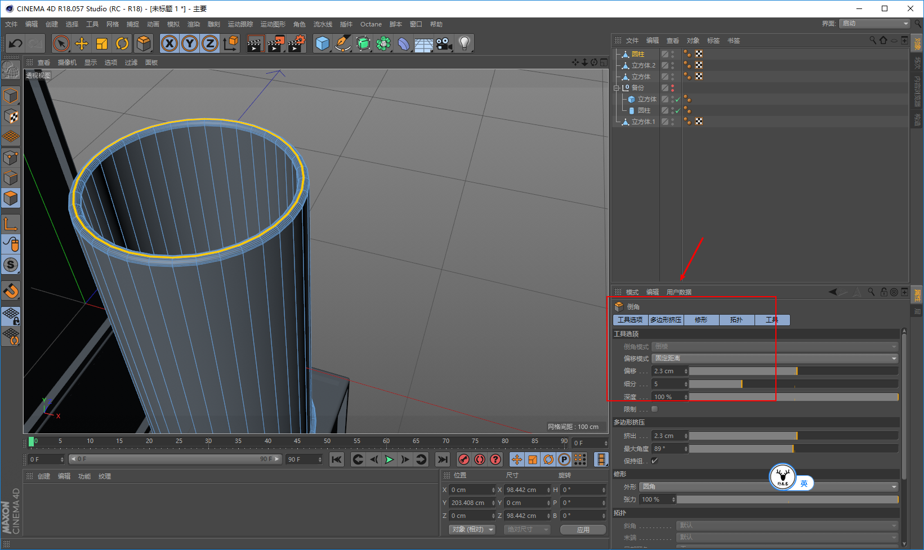This screenshot has width=924, height=550.
Task: Enable the 限制 checkbox
Action: click(654, 409)
